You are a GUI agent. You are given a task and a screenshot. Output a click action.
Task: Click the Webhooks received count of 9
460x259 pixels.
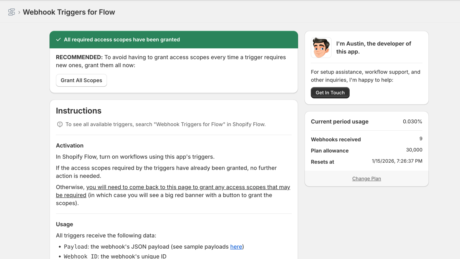[x=421, y=138]
